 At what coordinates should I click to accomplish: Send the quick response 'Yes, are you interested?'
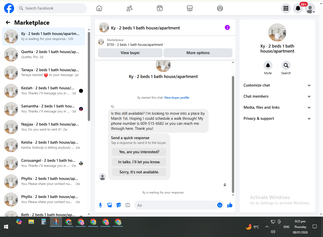point(139,152)
